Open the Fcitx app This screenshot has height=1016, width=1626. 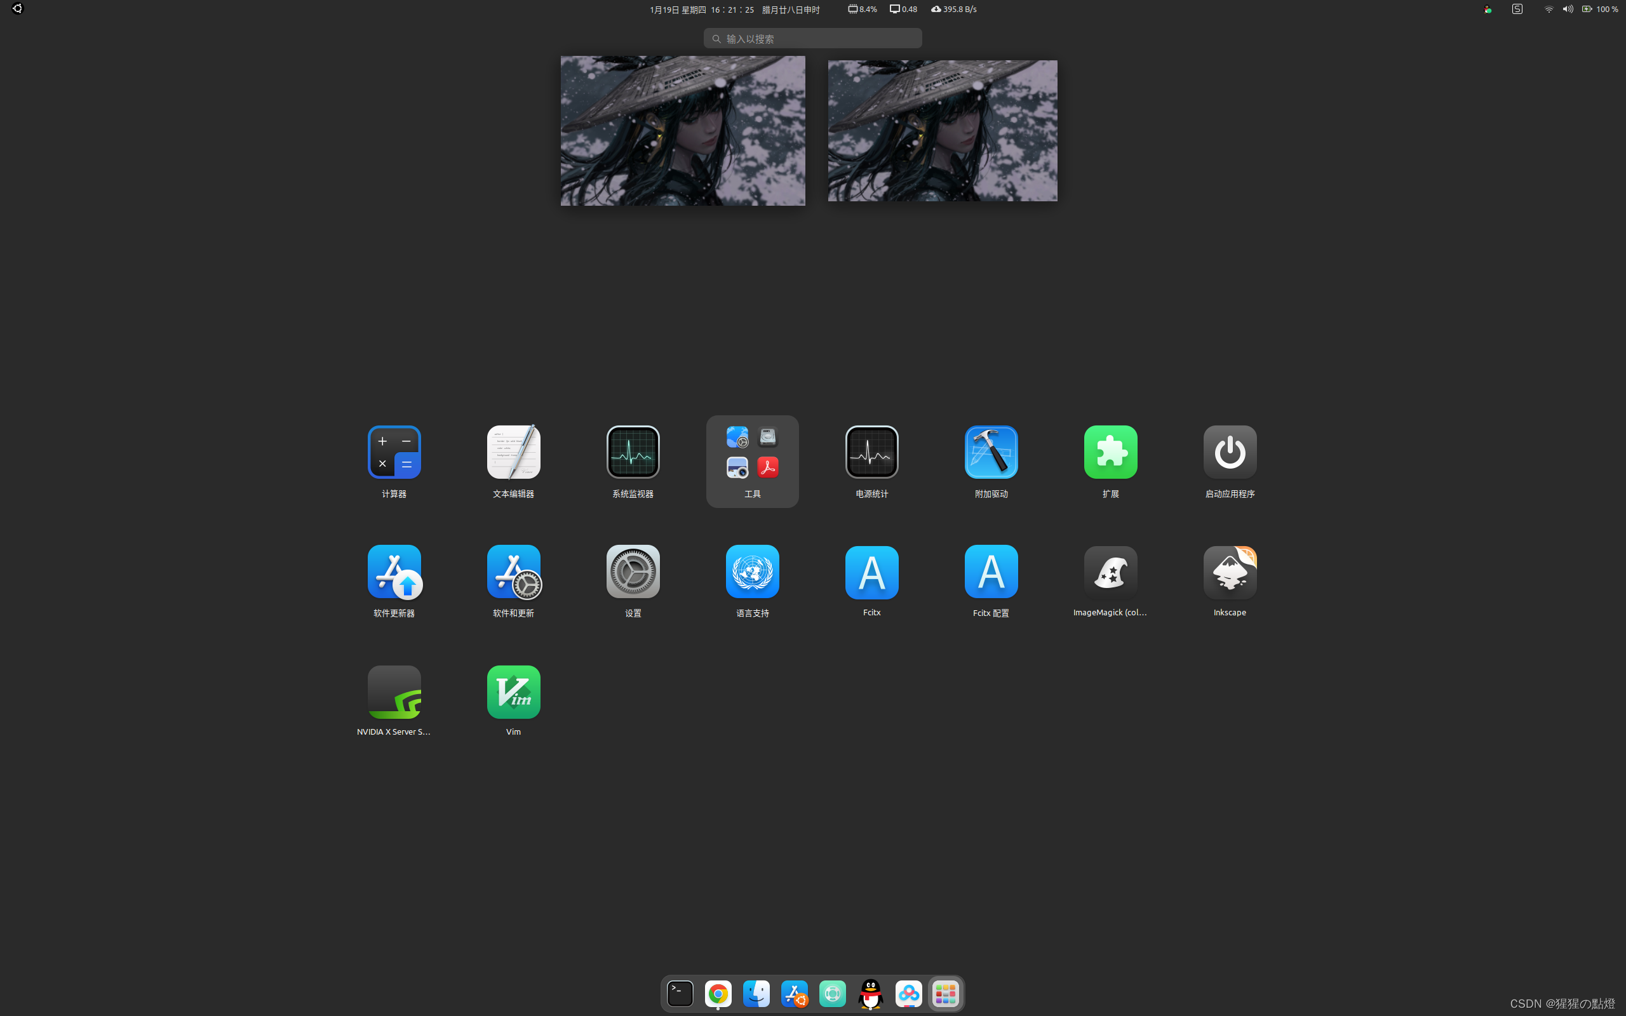click(871, 580)
